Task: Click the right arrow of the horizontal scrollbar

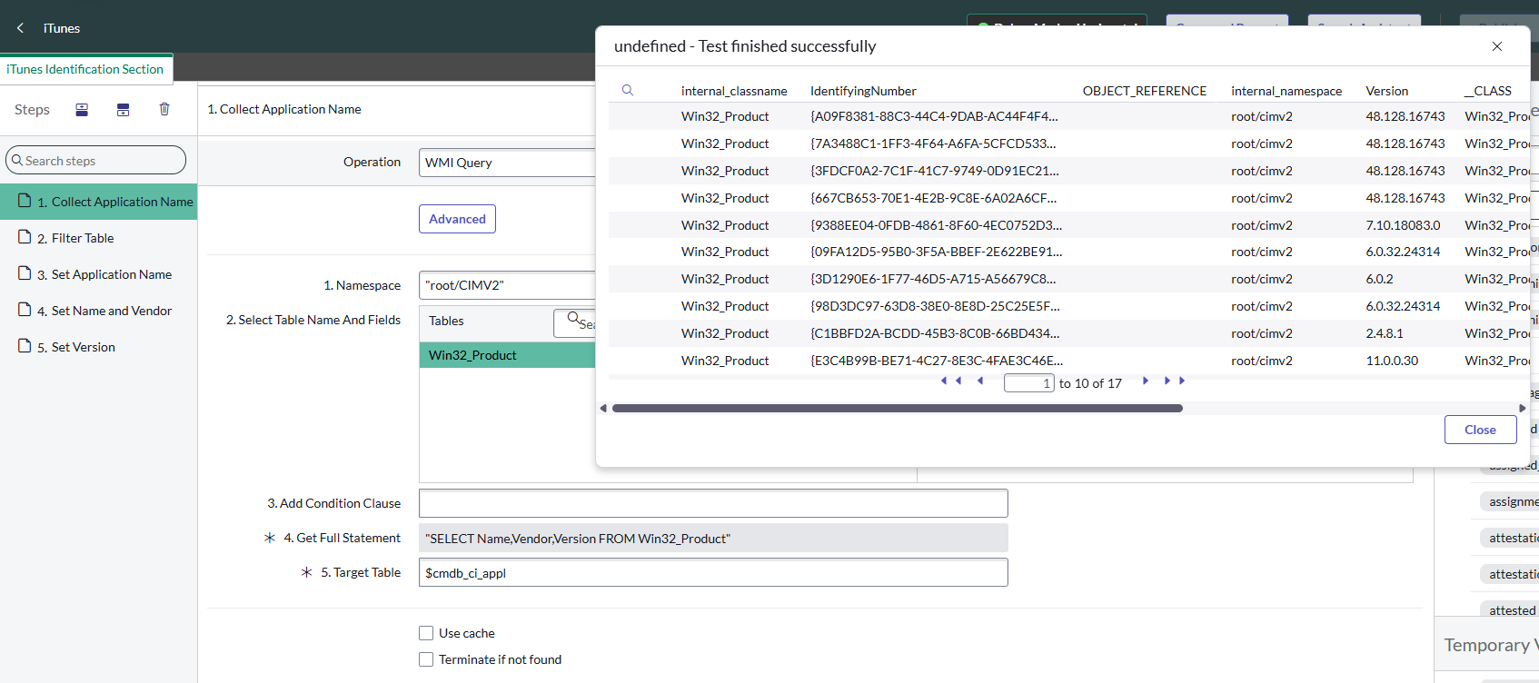Action: [x=1523, y=409]
